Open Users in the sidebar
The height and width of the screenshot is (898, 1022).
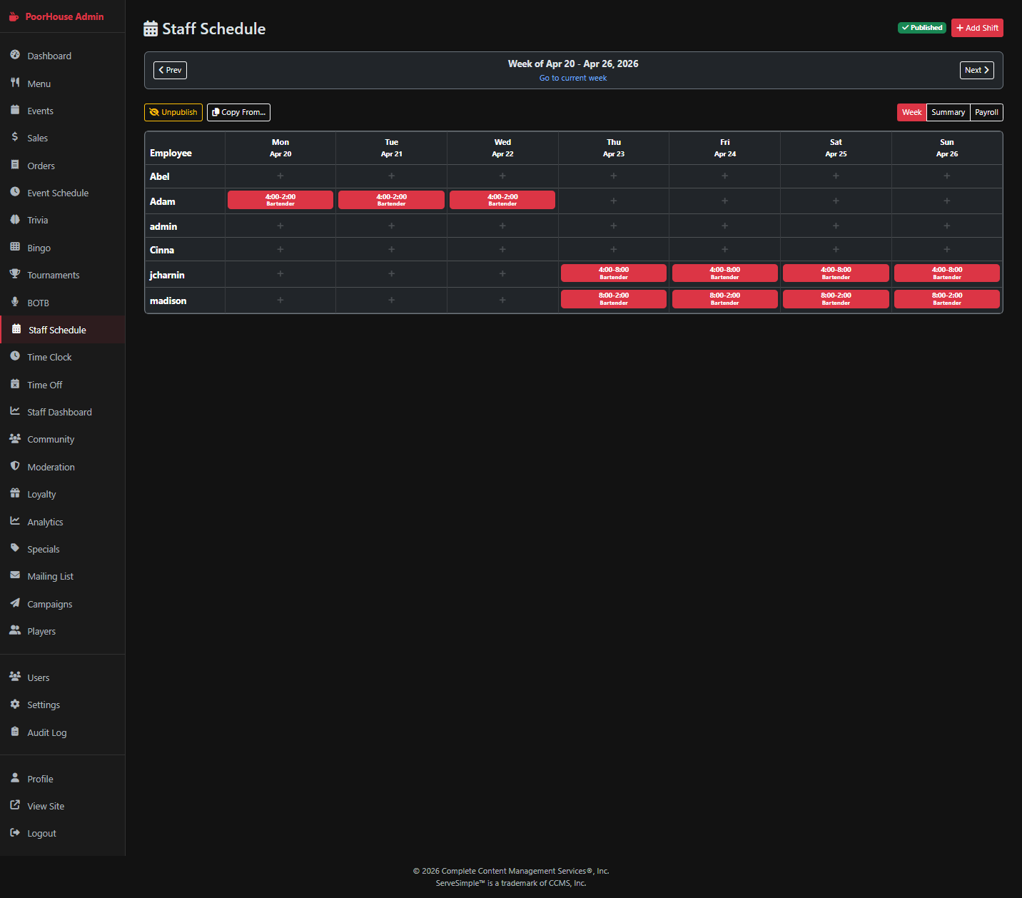[x=62, y=677]
